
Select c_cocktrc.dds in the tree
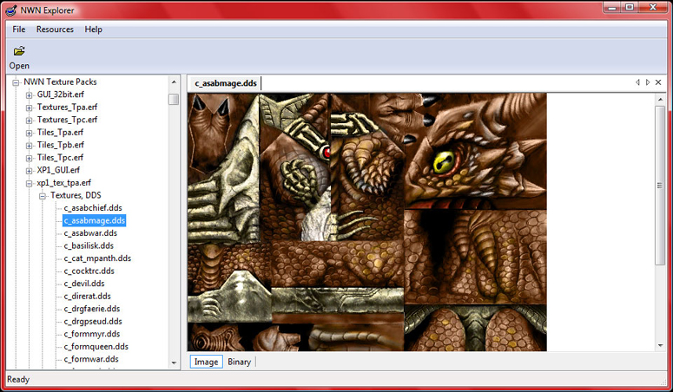pos(89,271)
